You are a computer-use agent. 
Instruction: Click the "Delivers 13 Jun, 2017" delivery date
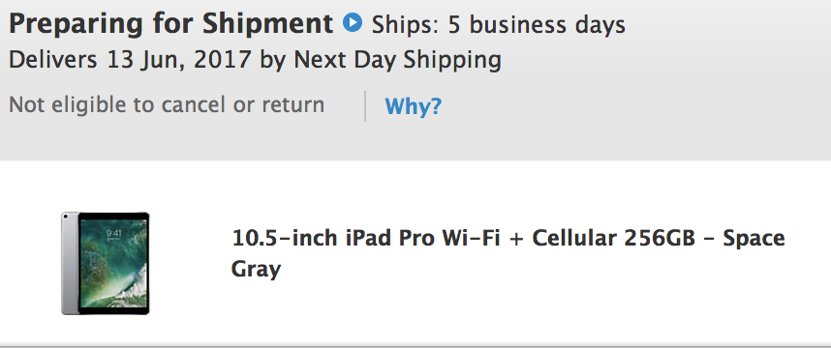coord(130,60)
